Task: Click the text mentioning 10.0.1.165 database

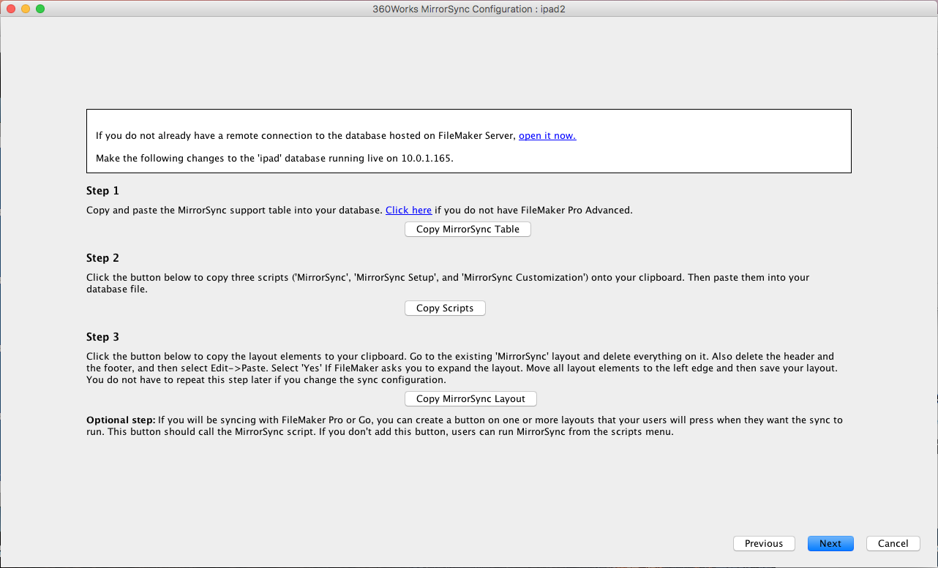Action: (x=274, y=158)
